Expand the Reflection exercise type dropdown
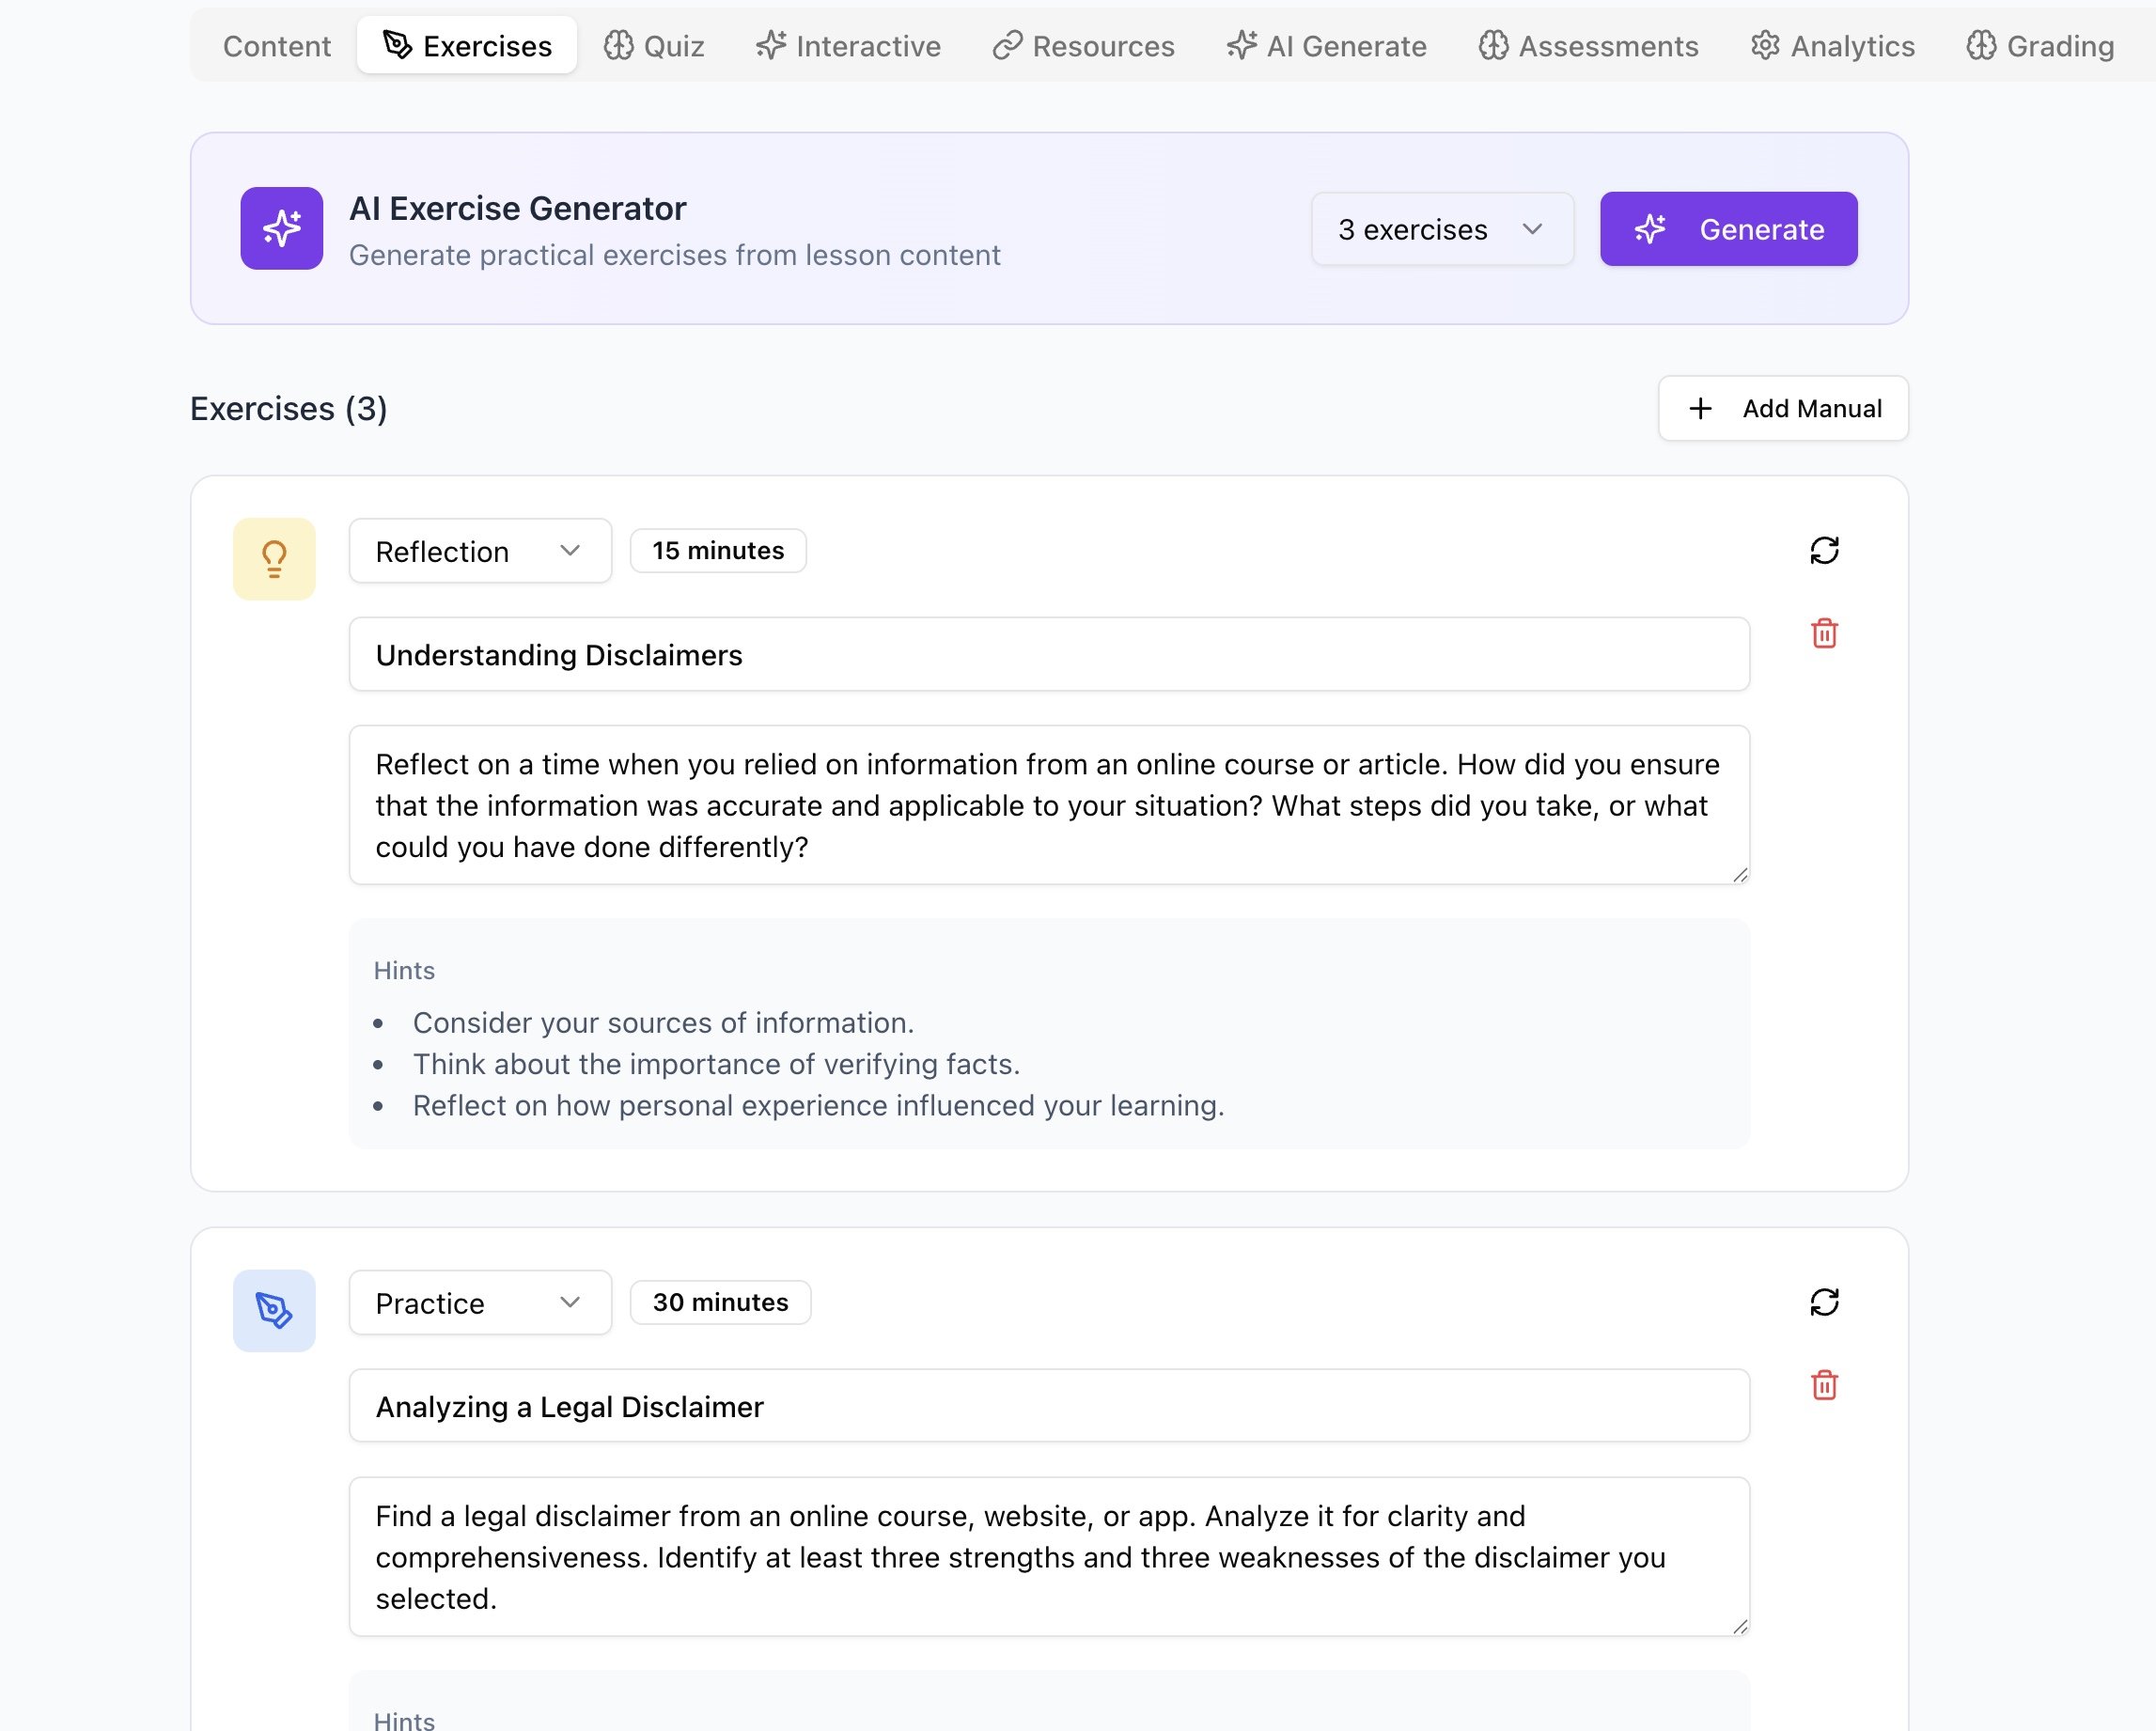This screenshot has width=2156, height=1731. click(x=479, y=551)
